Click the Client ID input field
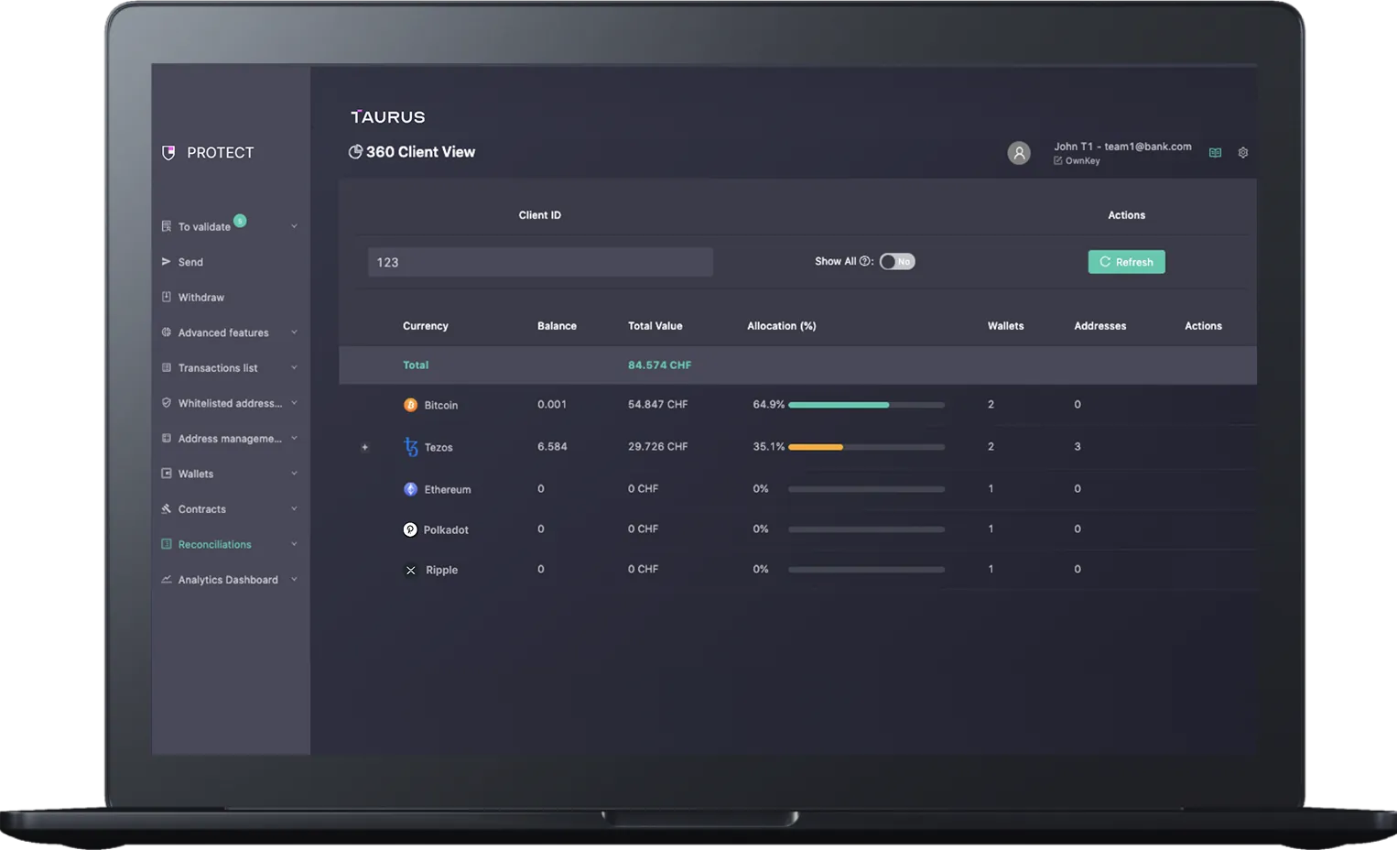Viewport: 1397px width, 850px height. [x=540, y=262]
